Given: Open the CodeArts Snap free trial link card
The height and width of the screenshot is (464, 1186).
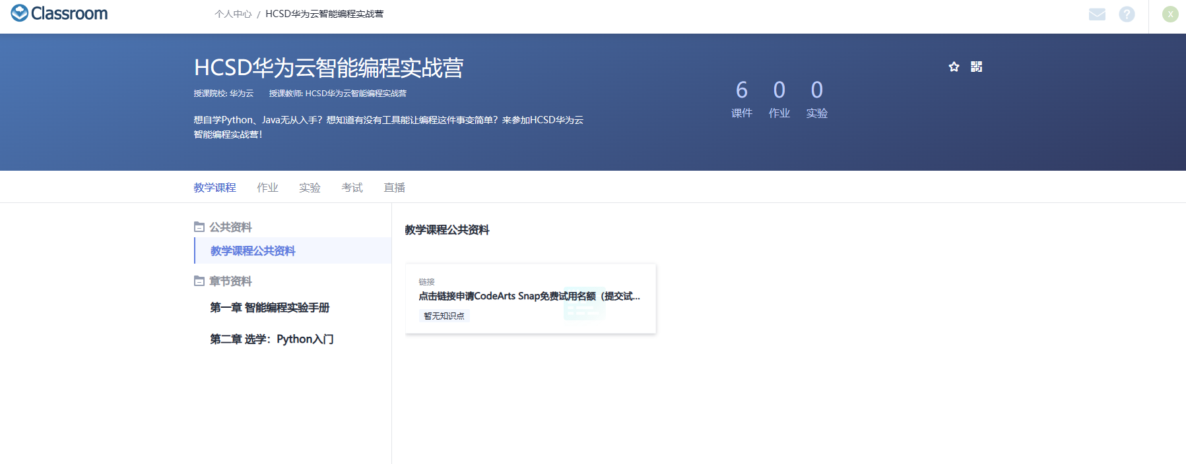Looking at the screenshot, I should click(x=531, y=299).
